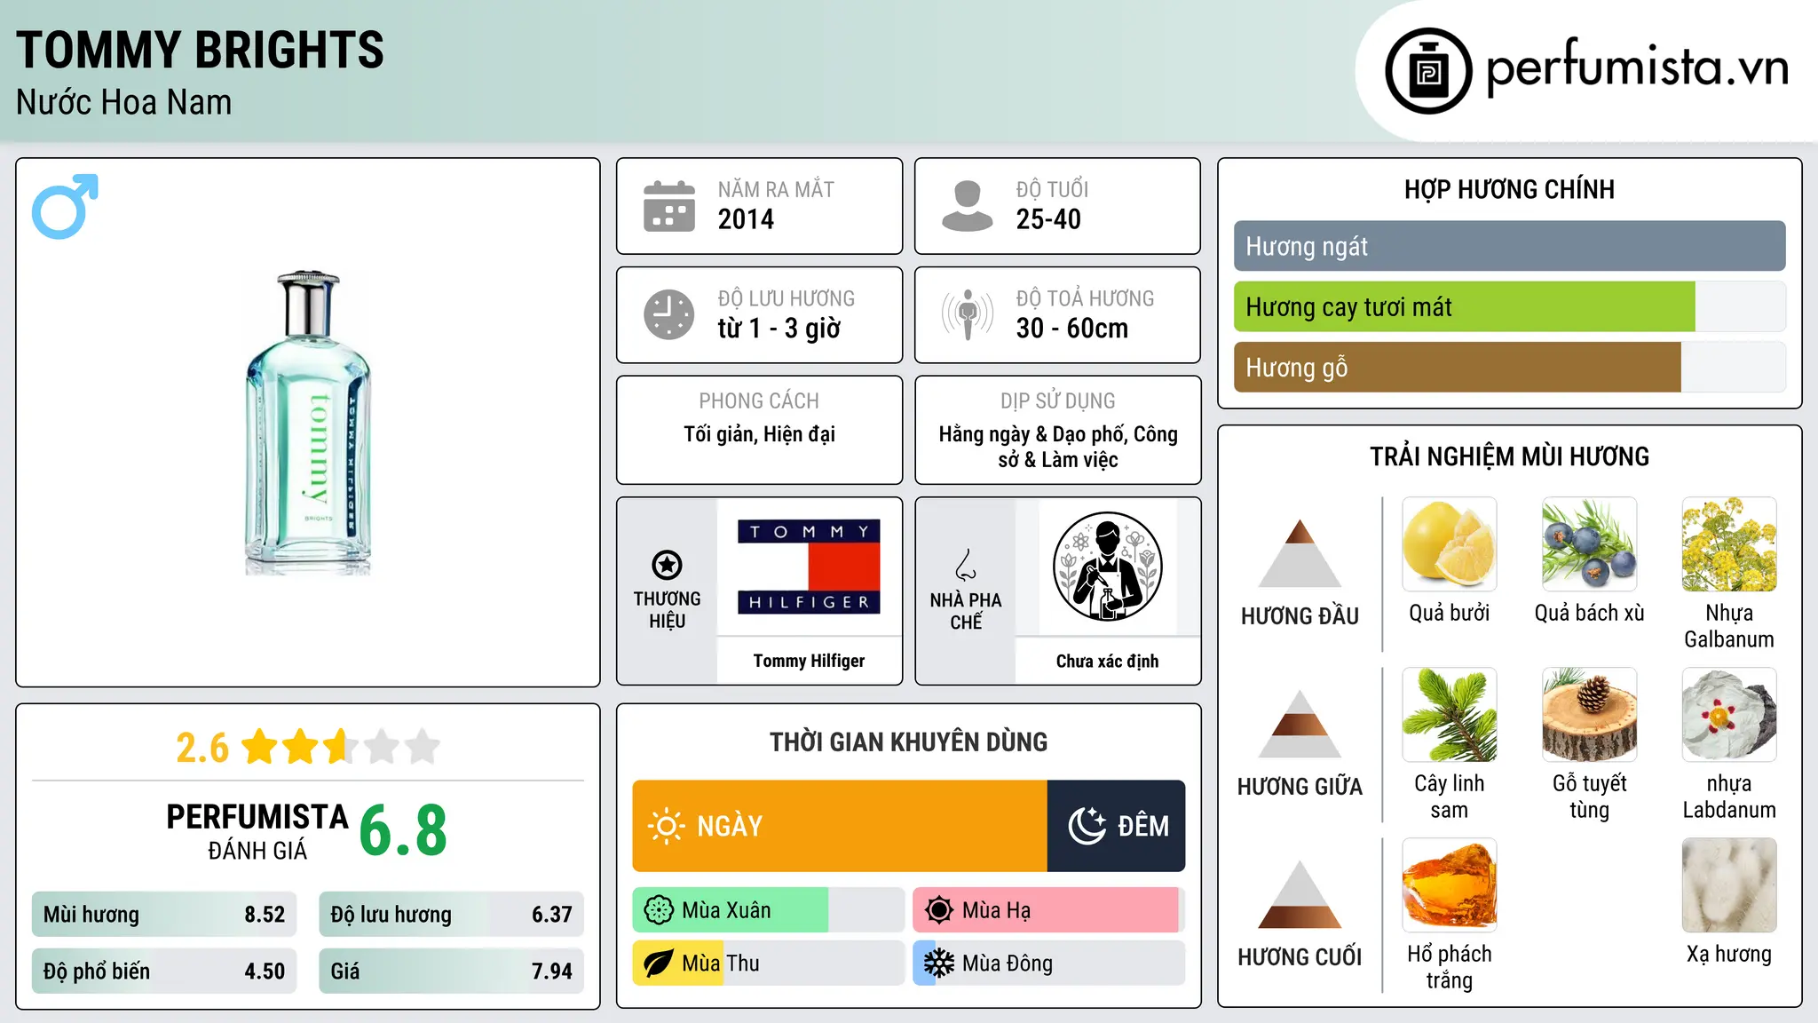Click the Hương ngát accord bar
The height and width of the screenshot is (1023, 1818).
tap(1510, 246)
